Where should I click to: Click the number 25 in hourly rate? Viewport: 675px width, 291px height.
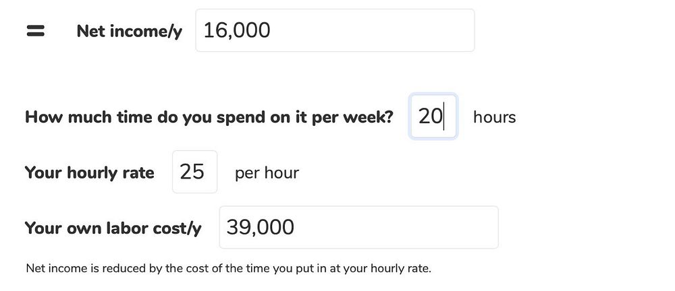pos(192,172)
